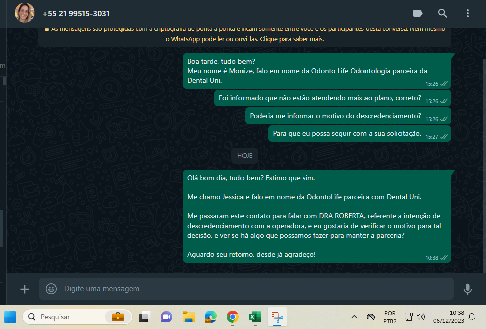Open the Teams chat taskbar icon
The height and width of the screenshot is (329, 486).
click(166, 317)
